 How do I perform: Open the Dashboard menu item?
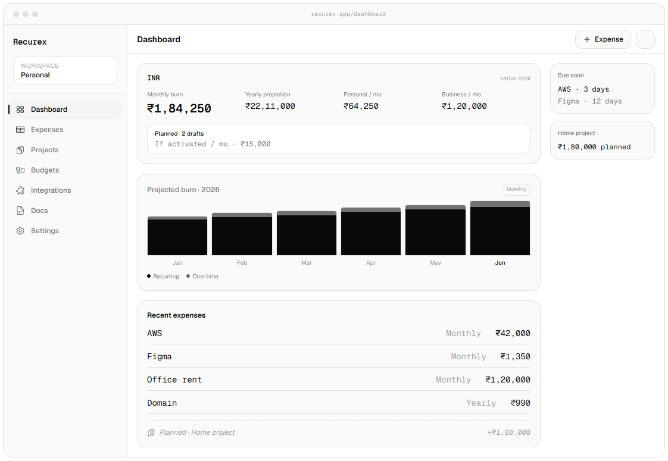[65, 109]
